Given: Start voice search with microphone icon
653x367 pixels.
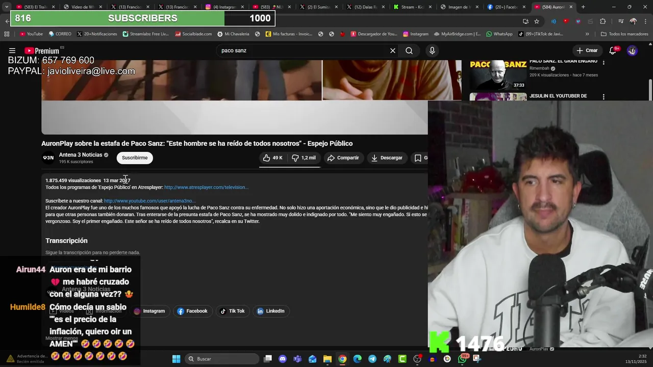Looking at the screenshot, I should [432, 50].
